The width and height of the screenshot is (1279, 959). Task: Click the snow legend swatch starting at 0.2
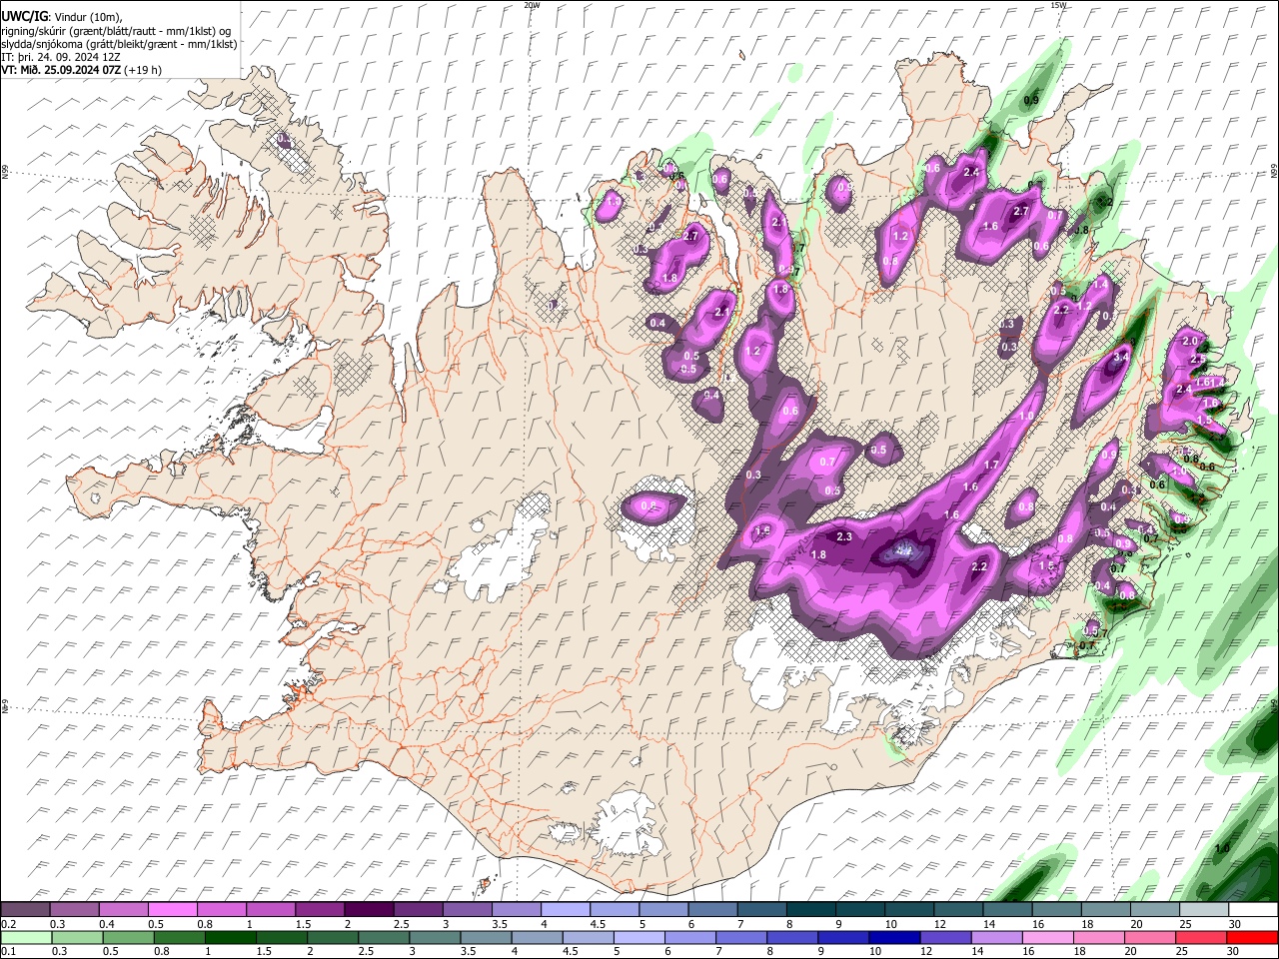(25, 909)
